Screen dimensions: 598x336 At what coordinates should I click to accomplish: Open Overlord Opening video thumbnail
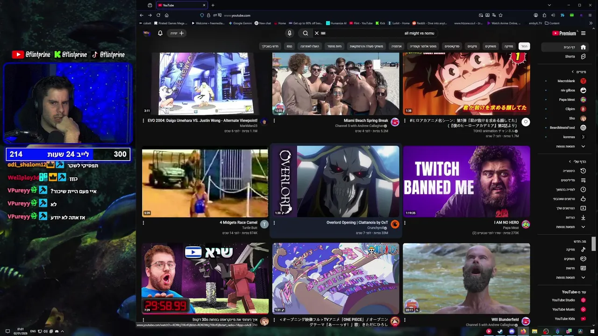335,182
